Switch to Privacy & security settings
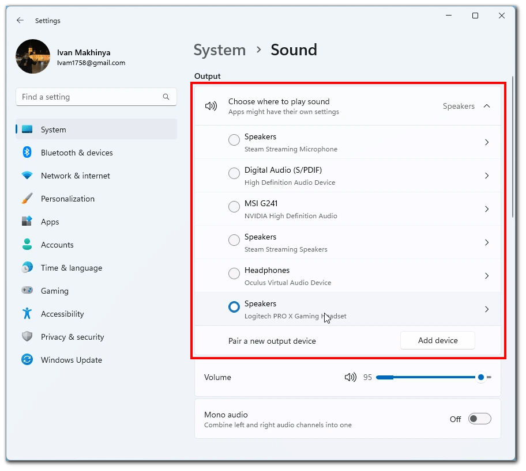Viewport: 526px width, 471px height. 72,337
